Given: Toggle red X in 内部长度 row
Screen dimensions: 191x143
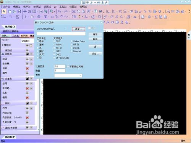Looking at the screenshot, I should coord(27,117).
